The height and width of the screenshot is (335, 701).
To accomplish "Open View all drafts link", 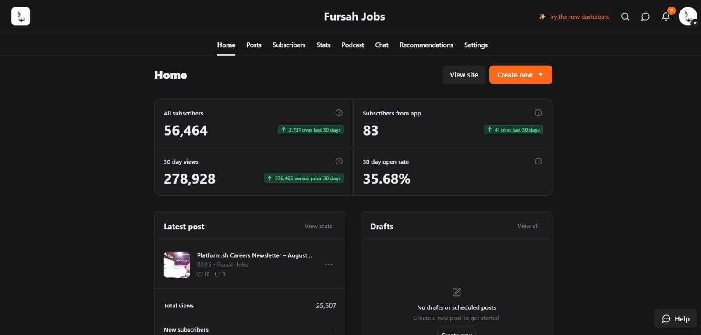I will coord(528,226).
